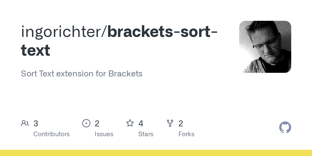Open the "Issues" label
The image size is (312, 156).
[x=104, y=134]
